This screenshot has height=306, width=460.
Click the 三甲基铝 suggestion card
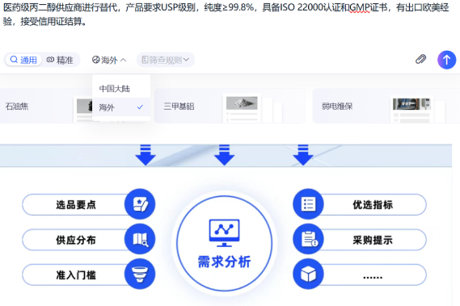230,106
